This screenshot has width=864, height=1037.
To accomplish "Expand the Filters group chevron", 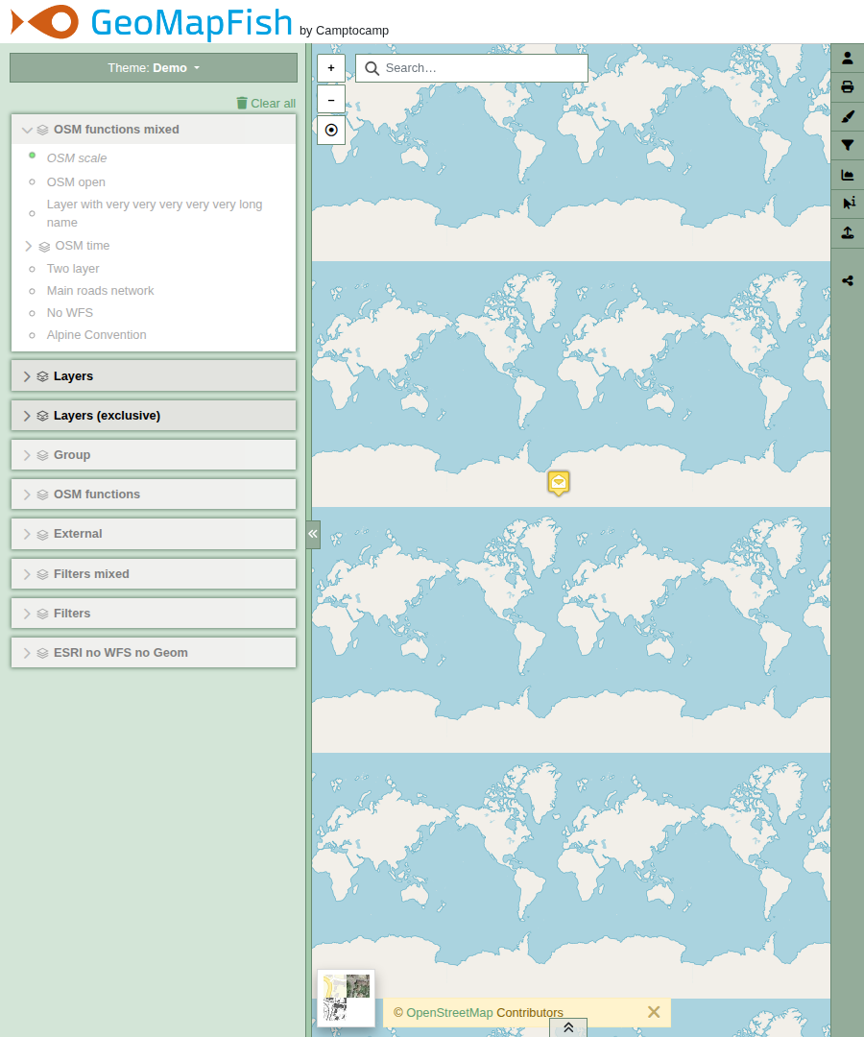I will (27, 614).
